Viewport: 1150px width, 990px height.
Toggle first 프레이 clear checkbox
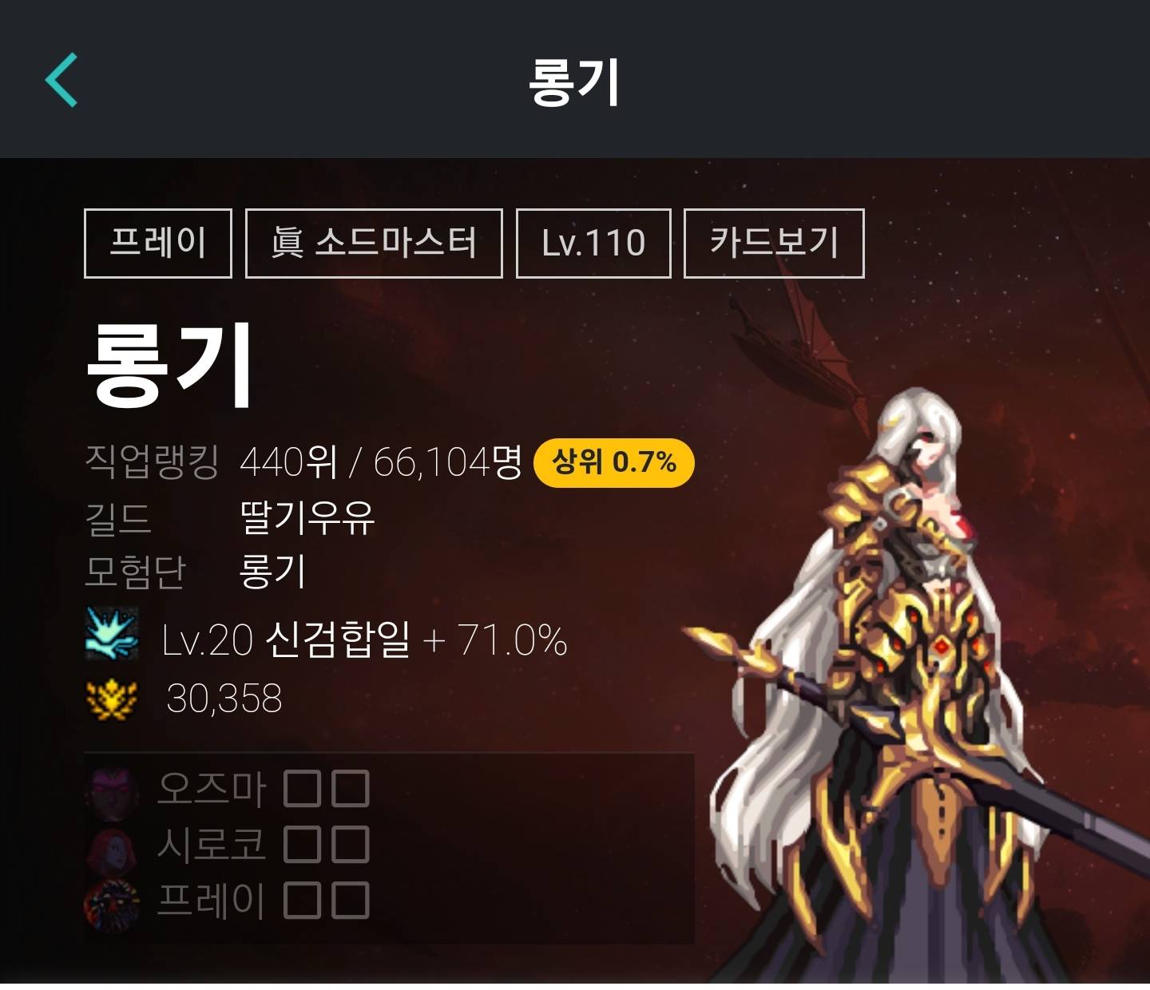(x=303, y=901)
